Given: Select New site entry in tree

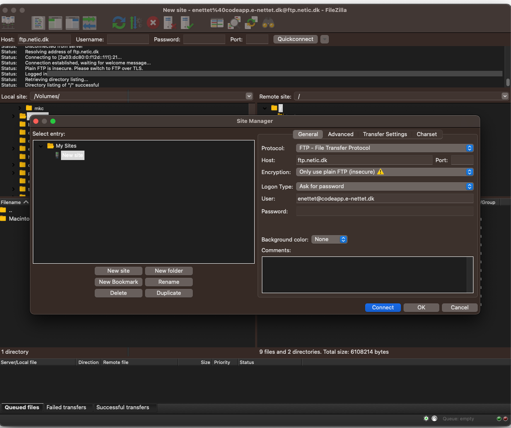Looking at the screenshot, I should (x=73, y=155).
